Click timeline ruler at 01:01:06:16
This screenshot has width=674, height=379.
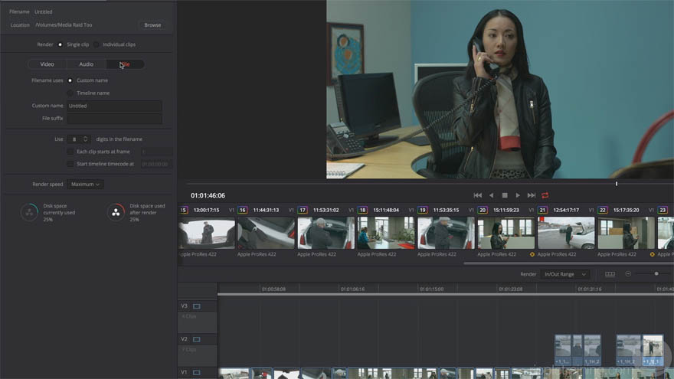pyautogui.click(x=353, y=289)
